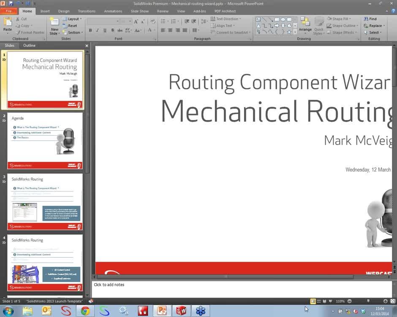Select slide 3 thumbnail in slides pane
This screenshot has width=397, height=317.
[45, 202]
